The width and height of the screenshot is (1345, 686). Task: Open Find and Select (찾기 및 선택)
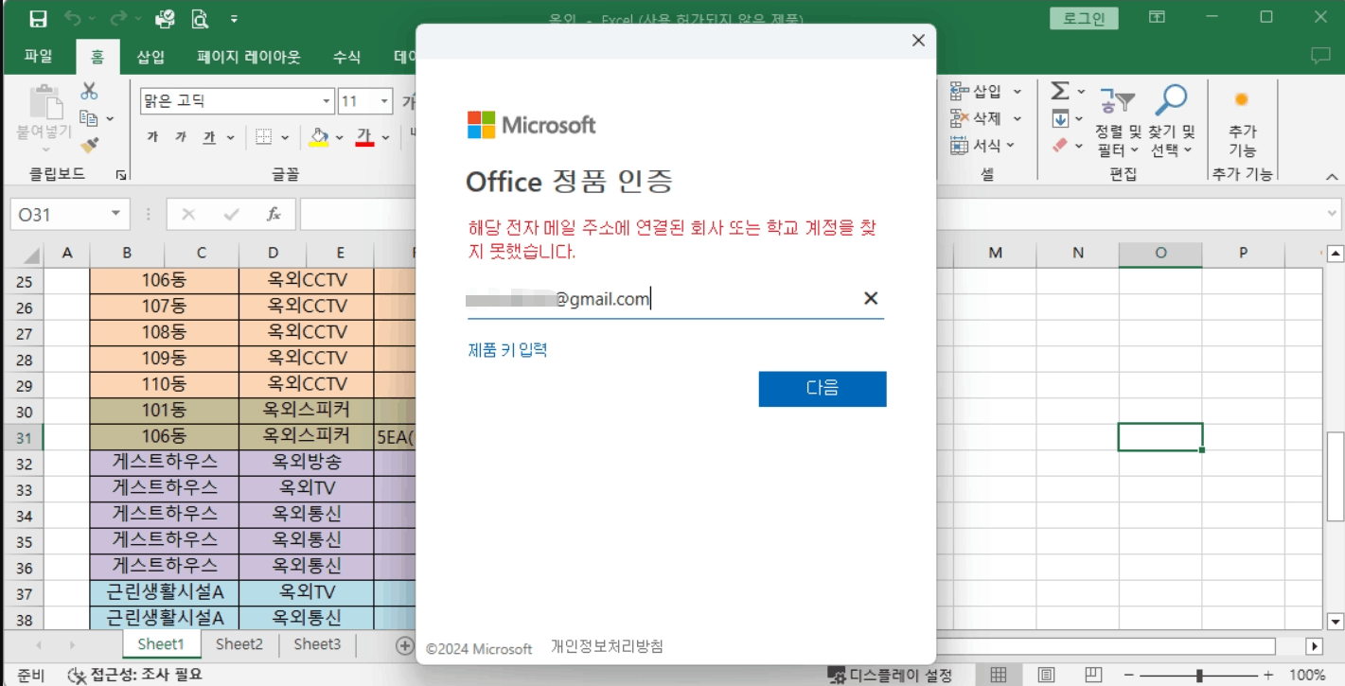point(1172,120)
